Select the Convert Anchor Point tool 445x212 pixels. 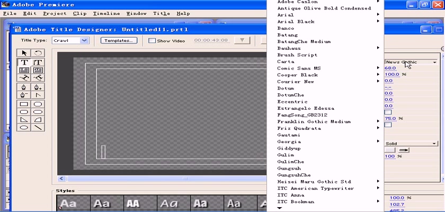tap(38, 95)
